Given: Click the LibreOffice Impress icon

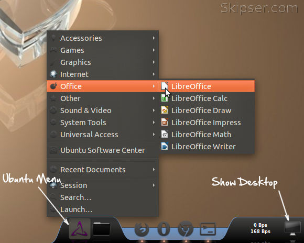Looking at the screenshot, I should click(x=165, y=122).
